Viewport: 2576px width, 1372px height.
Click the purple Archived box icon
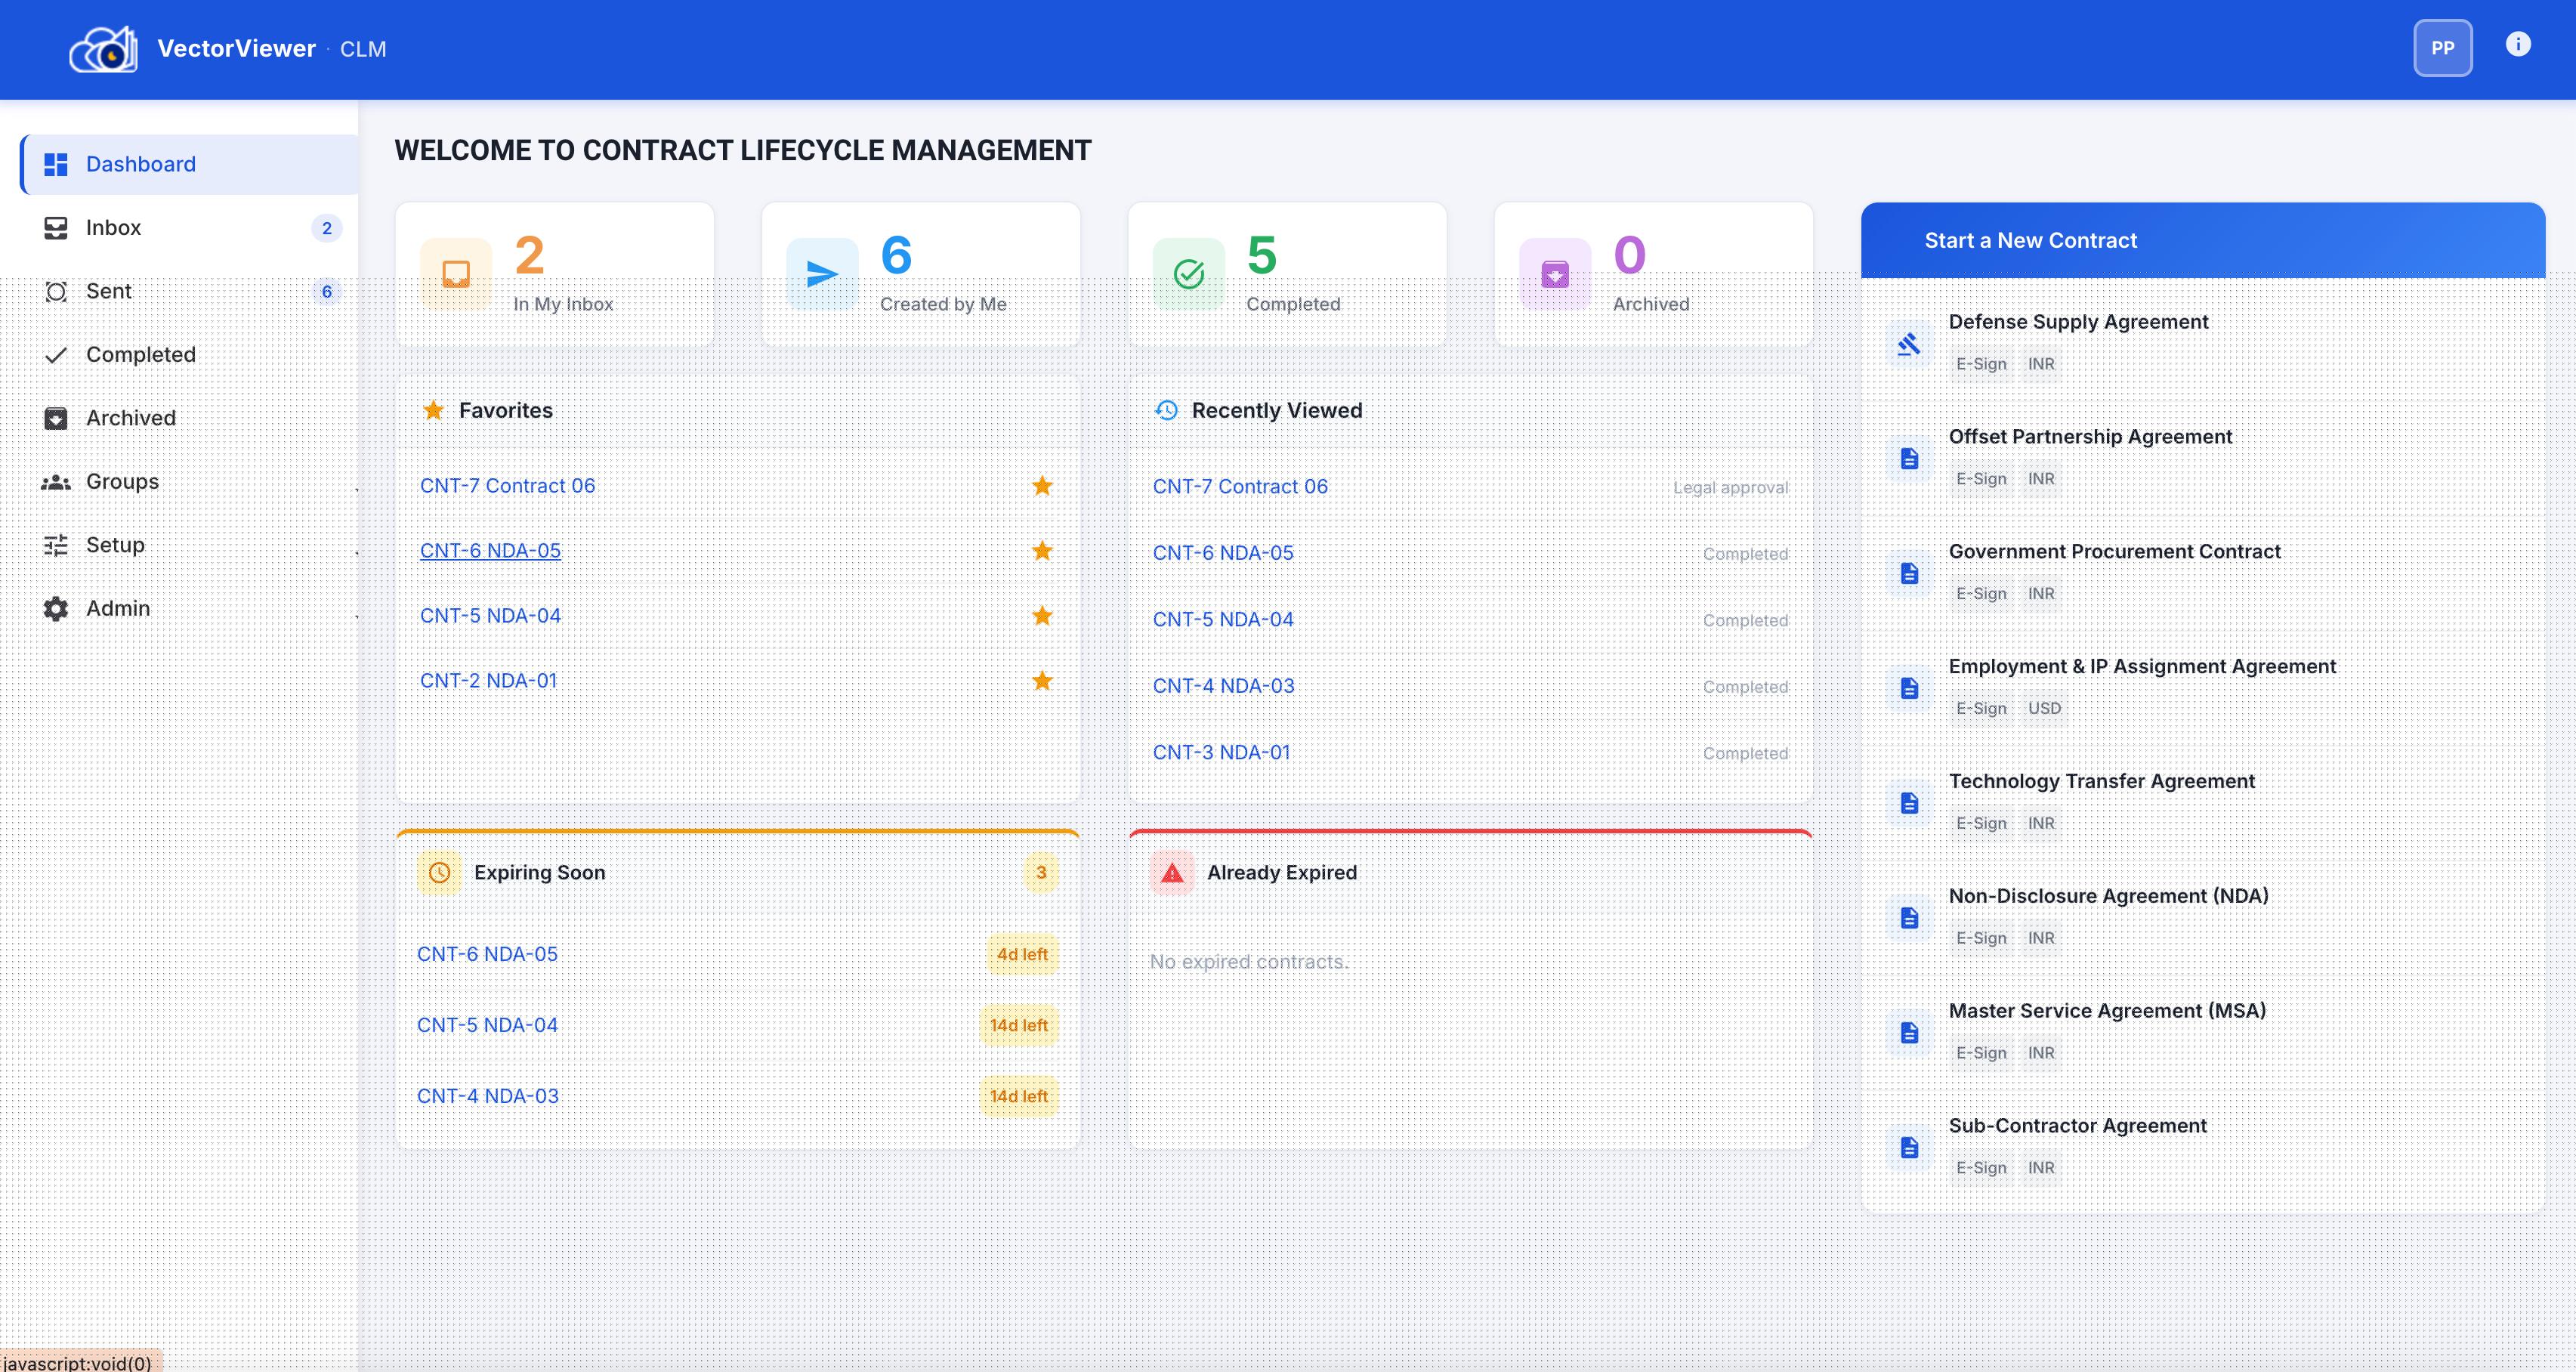[1555, 274]
